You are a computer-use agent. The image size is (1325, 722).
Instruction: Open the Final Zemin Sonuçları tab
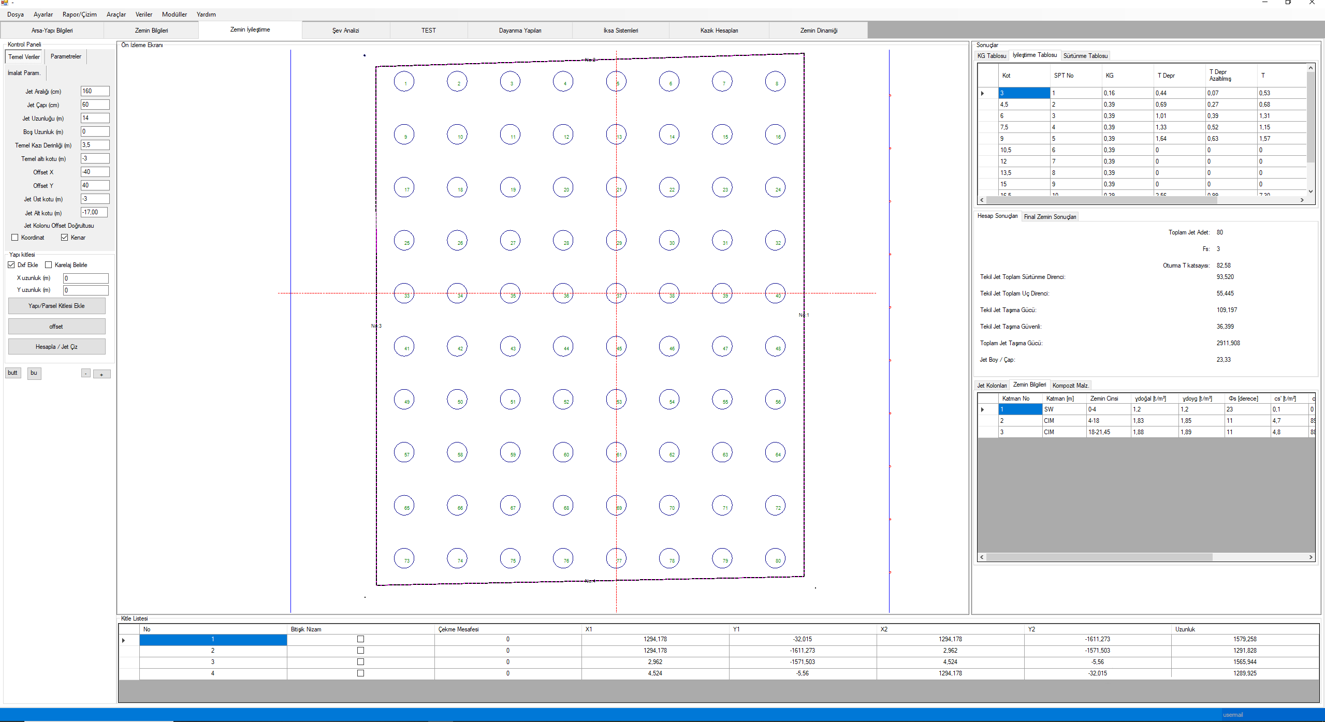point(1050,217)
